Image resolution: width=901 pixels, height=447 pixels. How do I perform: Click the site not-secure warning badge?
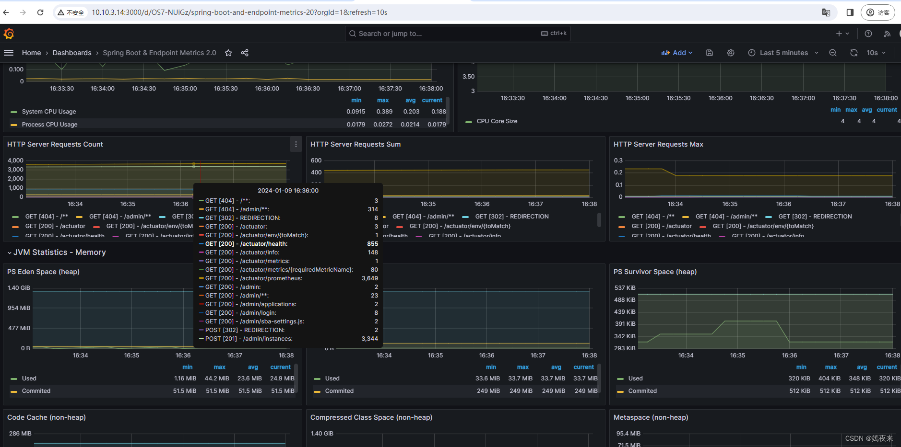pos(71,12)
